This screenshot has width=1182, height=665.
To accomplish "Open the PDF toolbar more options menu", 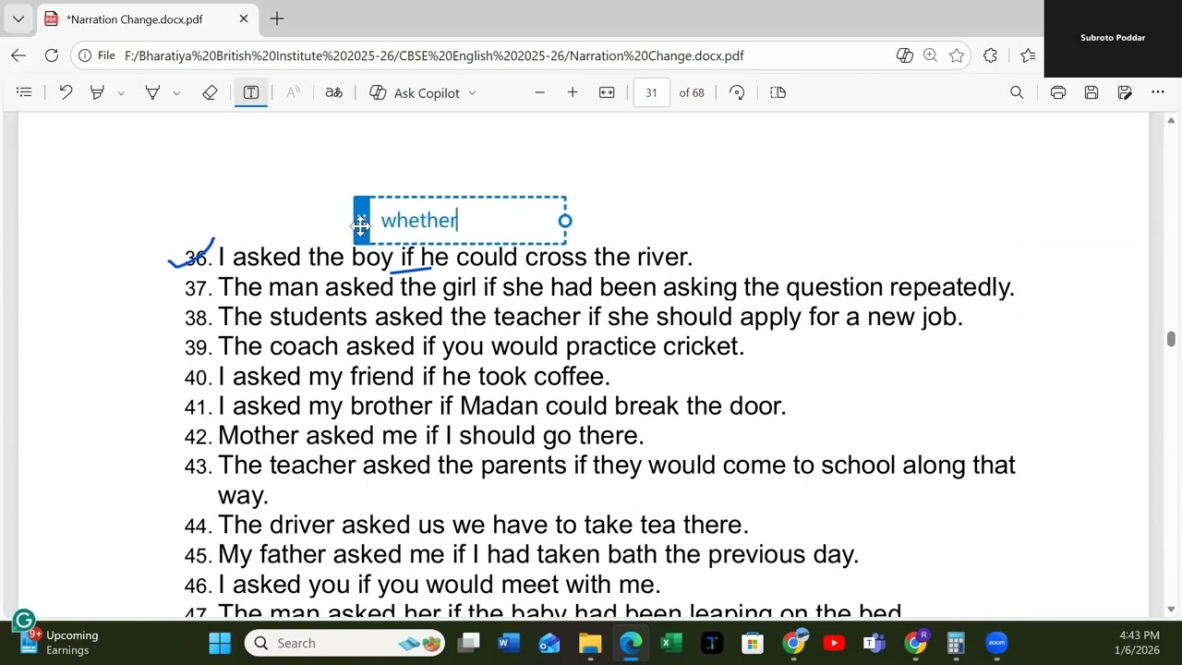I will [x=1158, y=92].
